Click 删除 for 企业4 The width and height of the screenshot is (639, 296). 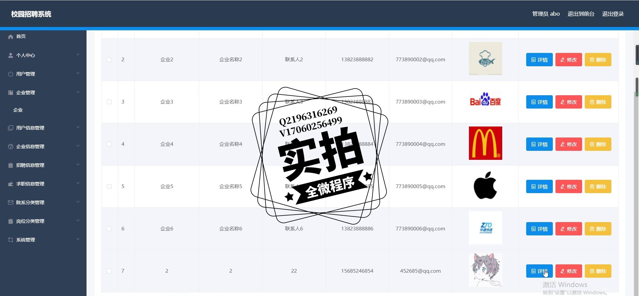pos(598,144)
